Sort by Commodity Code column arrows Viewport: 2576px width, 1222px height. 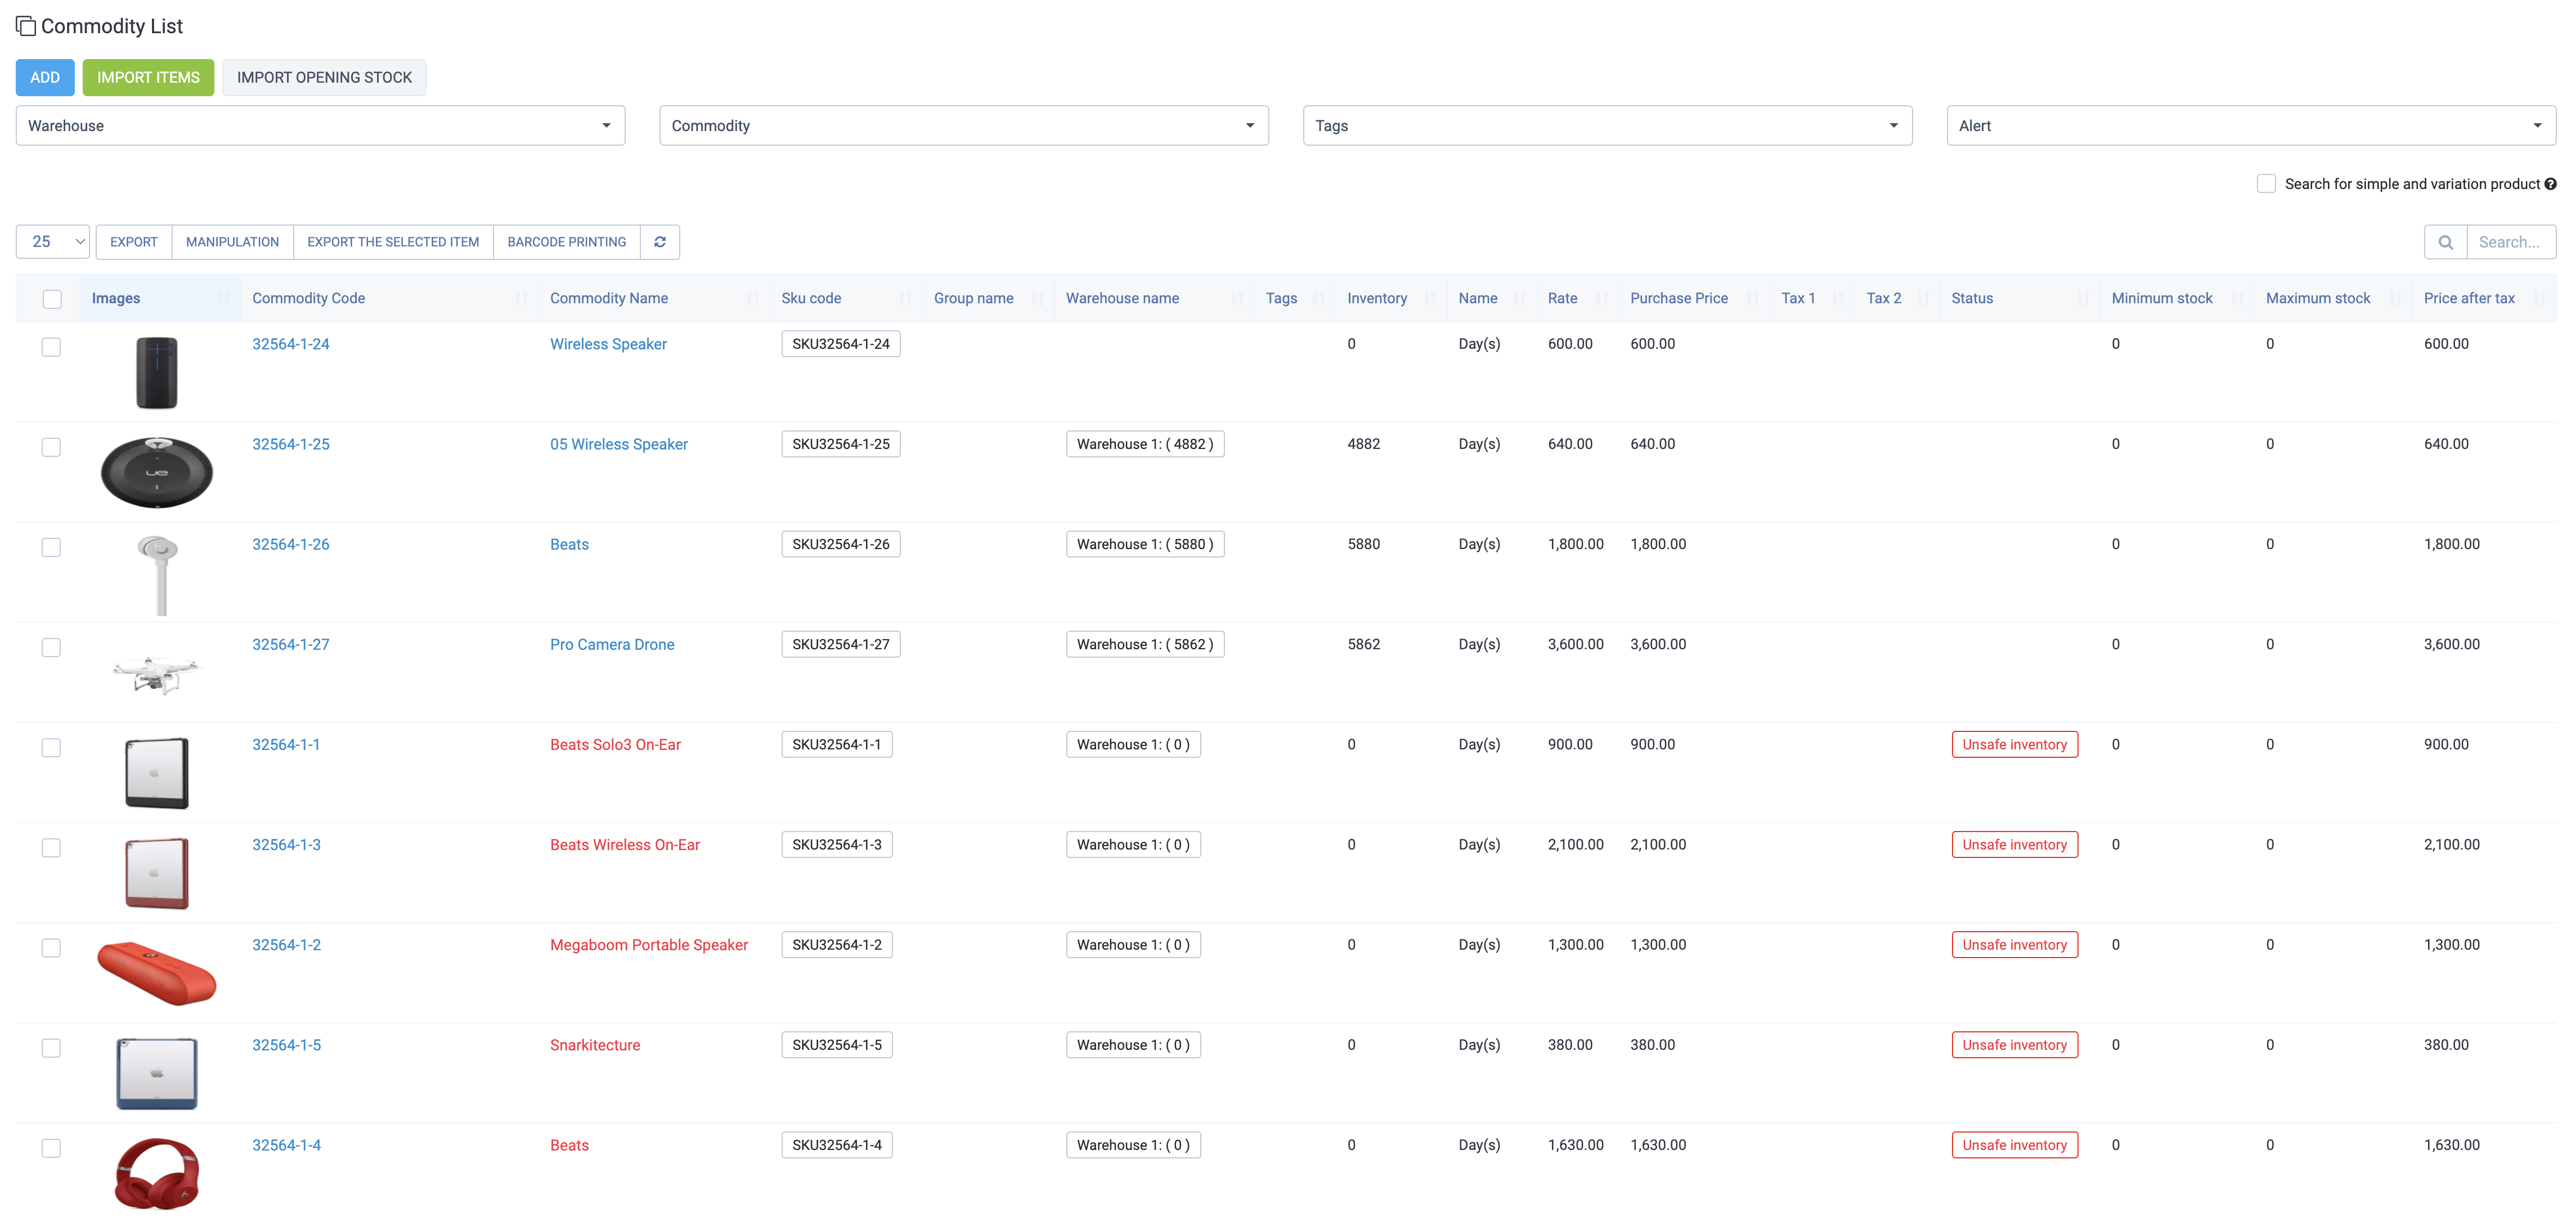[x=521, y=298]
